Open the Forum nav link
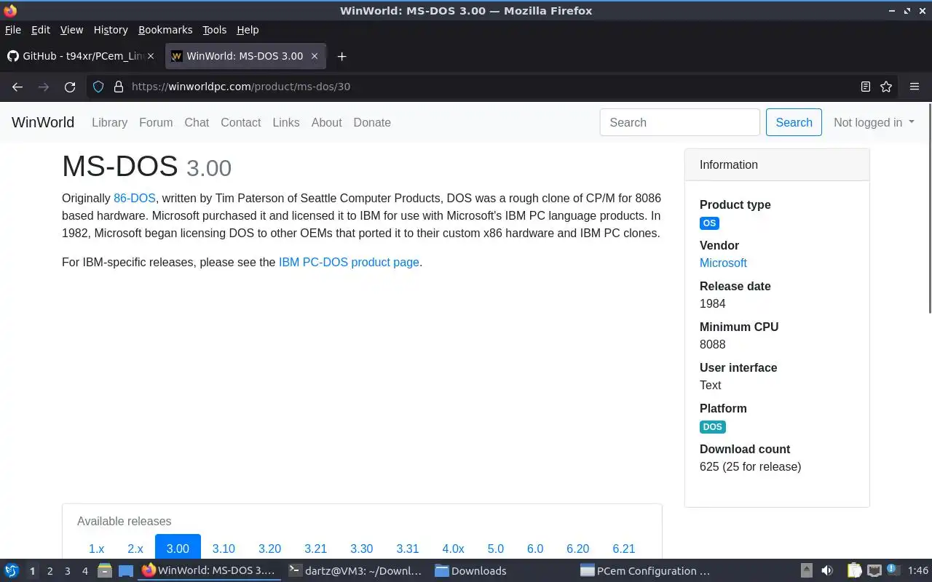 [x=156, y=122]
